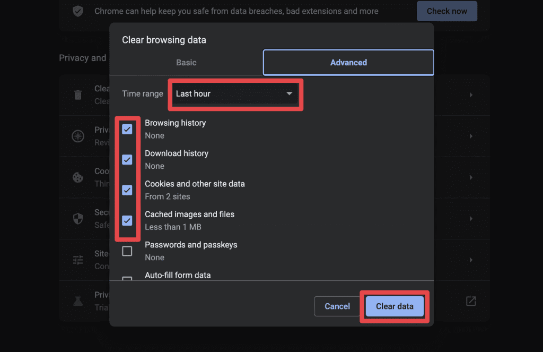Expand the Security row chevron arrow

tap(471, 219)
